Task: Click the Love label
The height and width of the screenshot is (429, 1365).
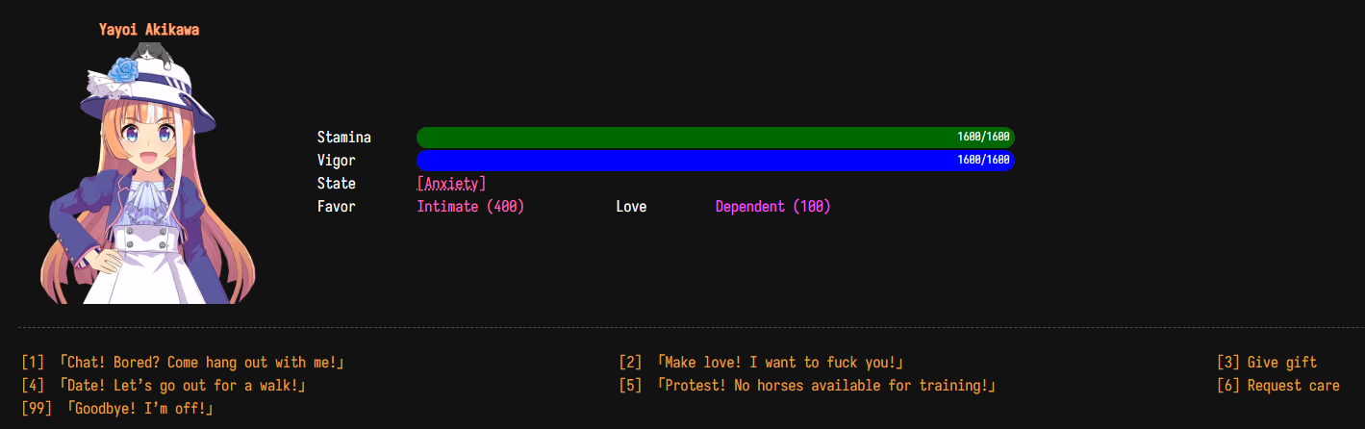Action: pyautogui.click(x=631, y=207)
